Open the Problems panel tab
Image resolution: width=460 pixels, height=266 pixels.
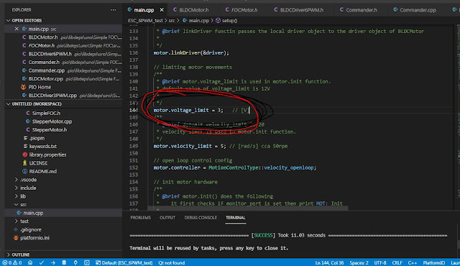click(141, 218)
